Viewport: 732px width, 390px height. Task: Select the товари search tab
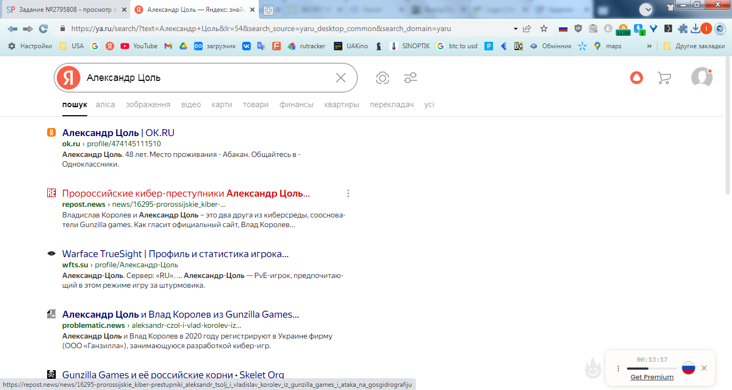[x=256, y=104]
